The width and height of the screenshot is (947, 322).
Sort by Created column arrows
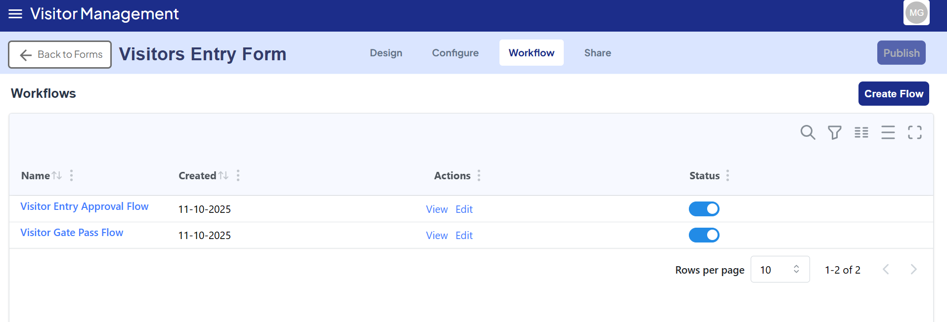click(x=224, y=175)
